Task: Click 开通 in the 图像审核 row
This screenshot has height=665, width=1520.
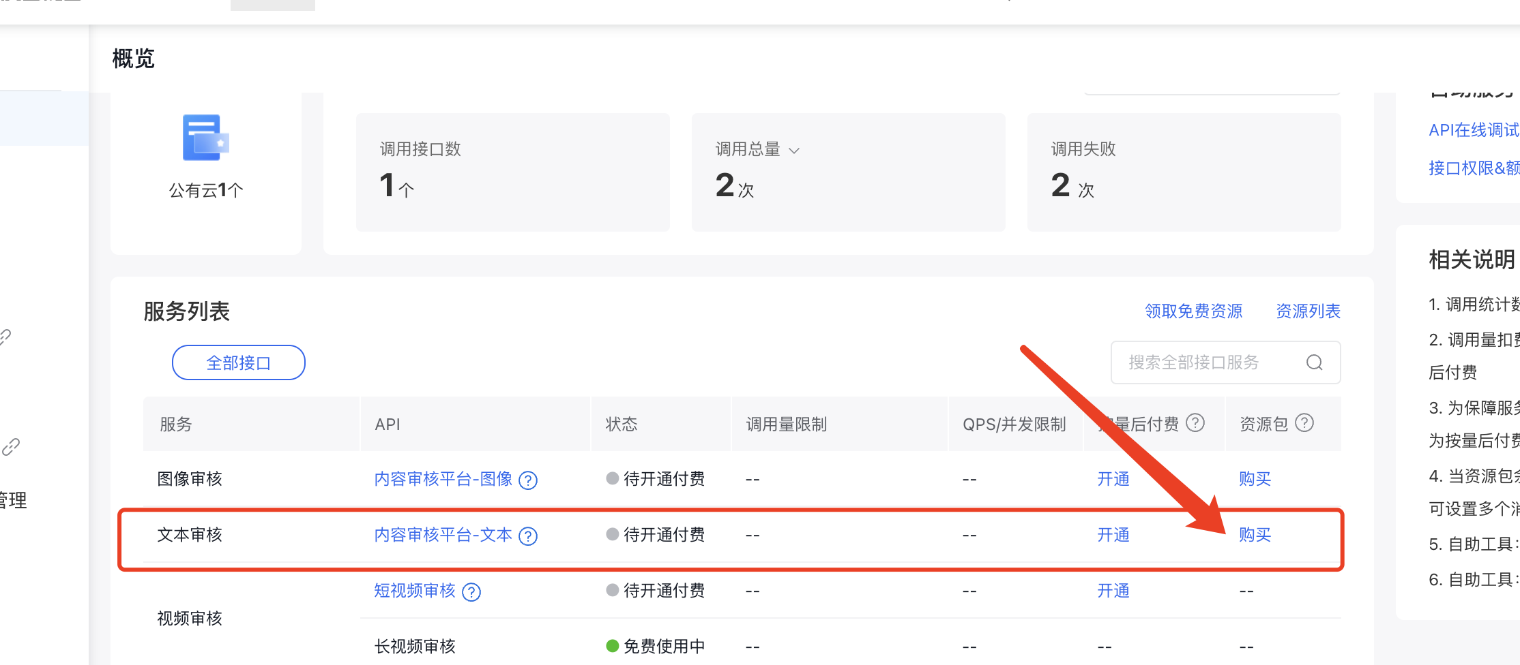Action: pos(1113,479)
